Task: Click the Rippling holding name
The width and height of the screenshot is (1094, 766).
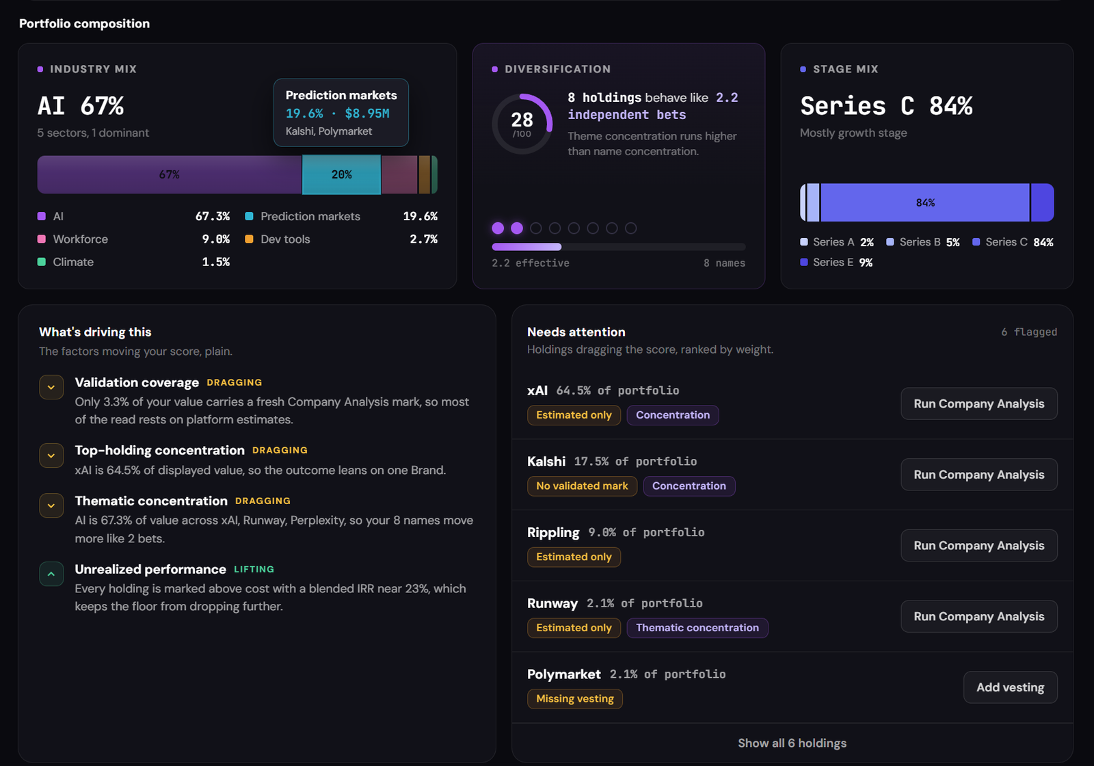Action: point(553,532)
